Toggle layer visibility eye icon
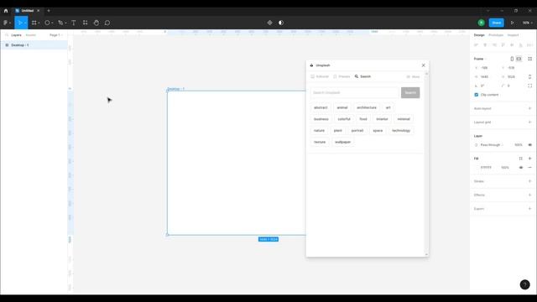The height and width of the screenshot is (302, 537). (529, 145)
